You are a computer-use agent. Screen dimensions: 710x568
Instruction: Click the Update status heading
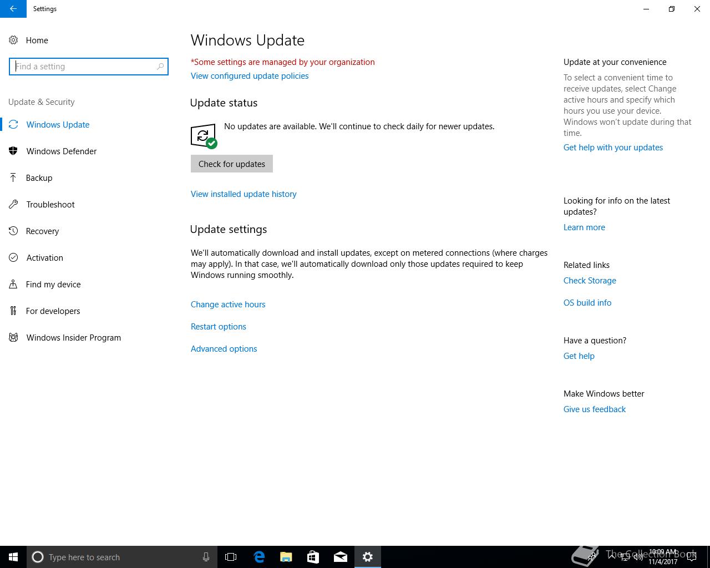(x=224, y=103)
